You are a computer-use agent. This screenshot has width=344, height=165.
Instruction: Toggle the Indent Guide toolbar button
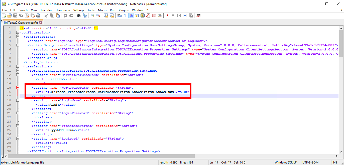[x=131, y=15]
